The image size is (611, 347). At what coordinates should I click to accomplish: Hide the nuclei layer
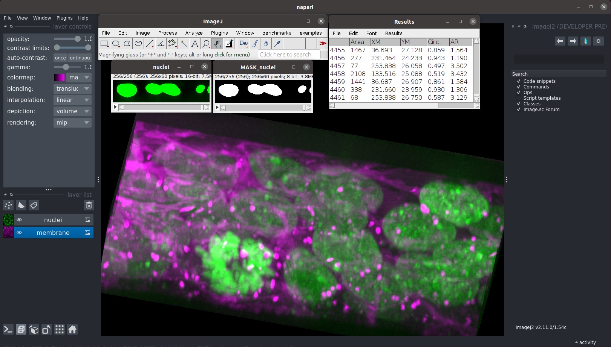(19, 220)
